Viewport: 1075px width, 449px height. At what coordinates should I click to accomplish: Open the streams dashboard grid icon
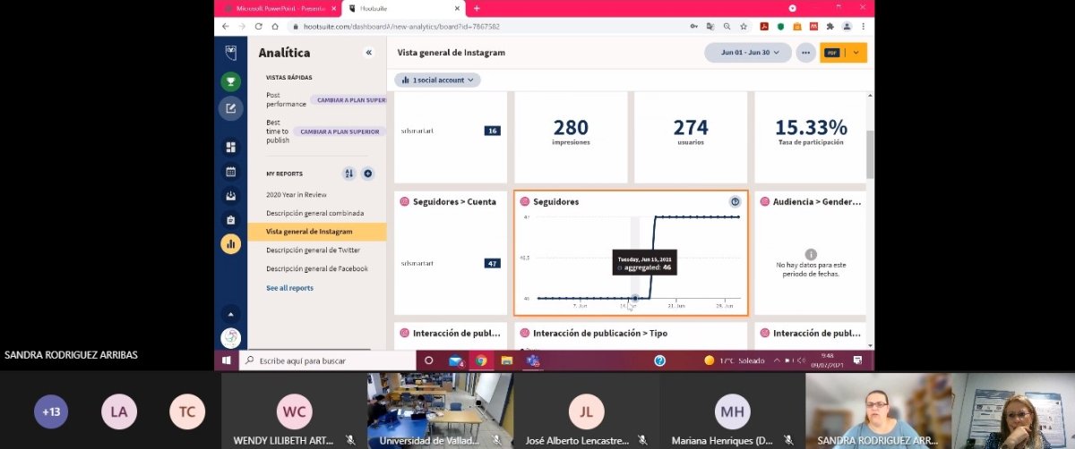pos(230,148)
